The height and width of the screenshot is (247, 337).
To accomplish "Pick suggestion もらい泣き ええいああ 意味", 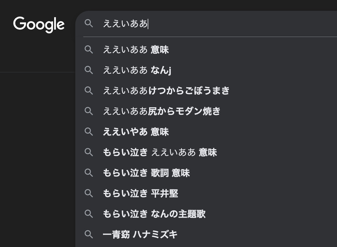I will pyautogui.click(x=160, y=152).
